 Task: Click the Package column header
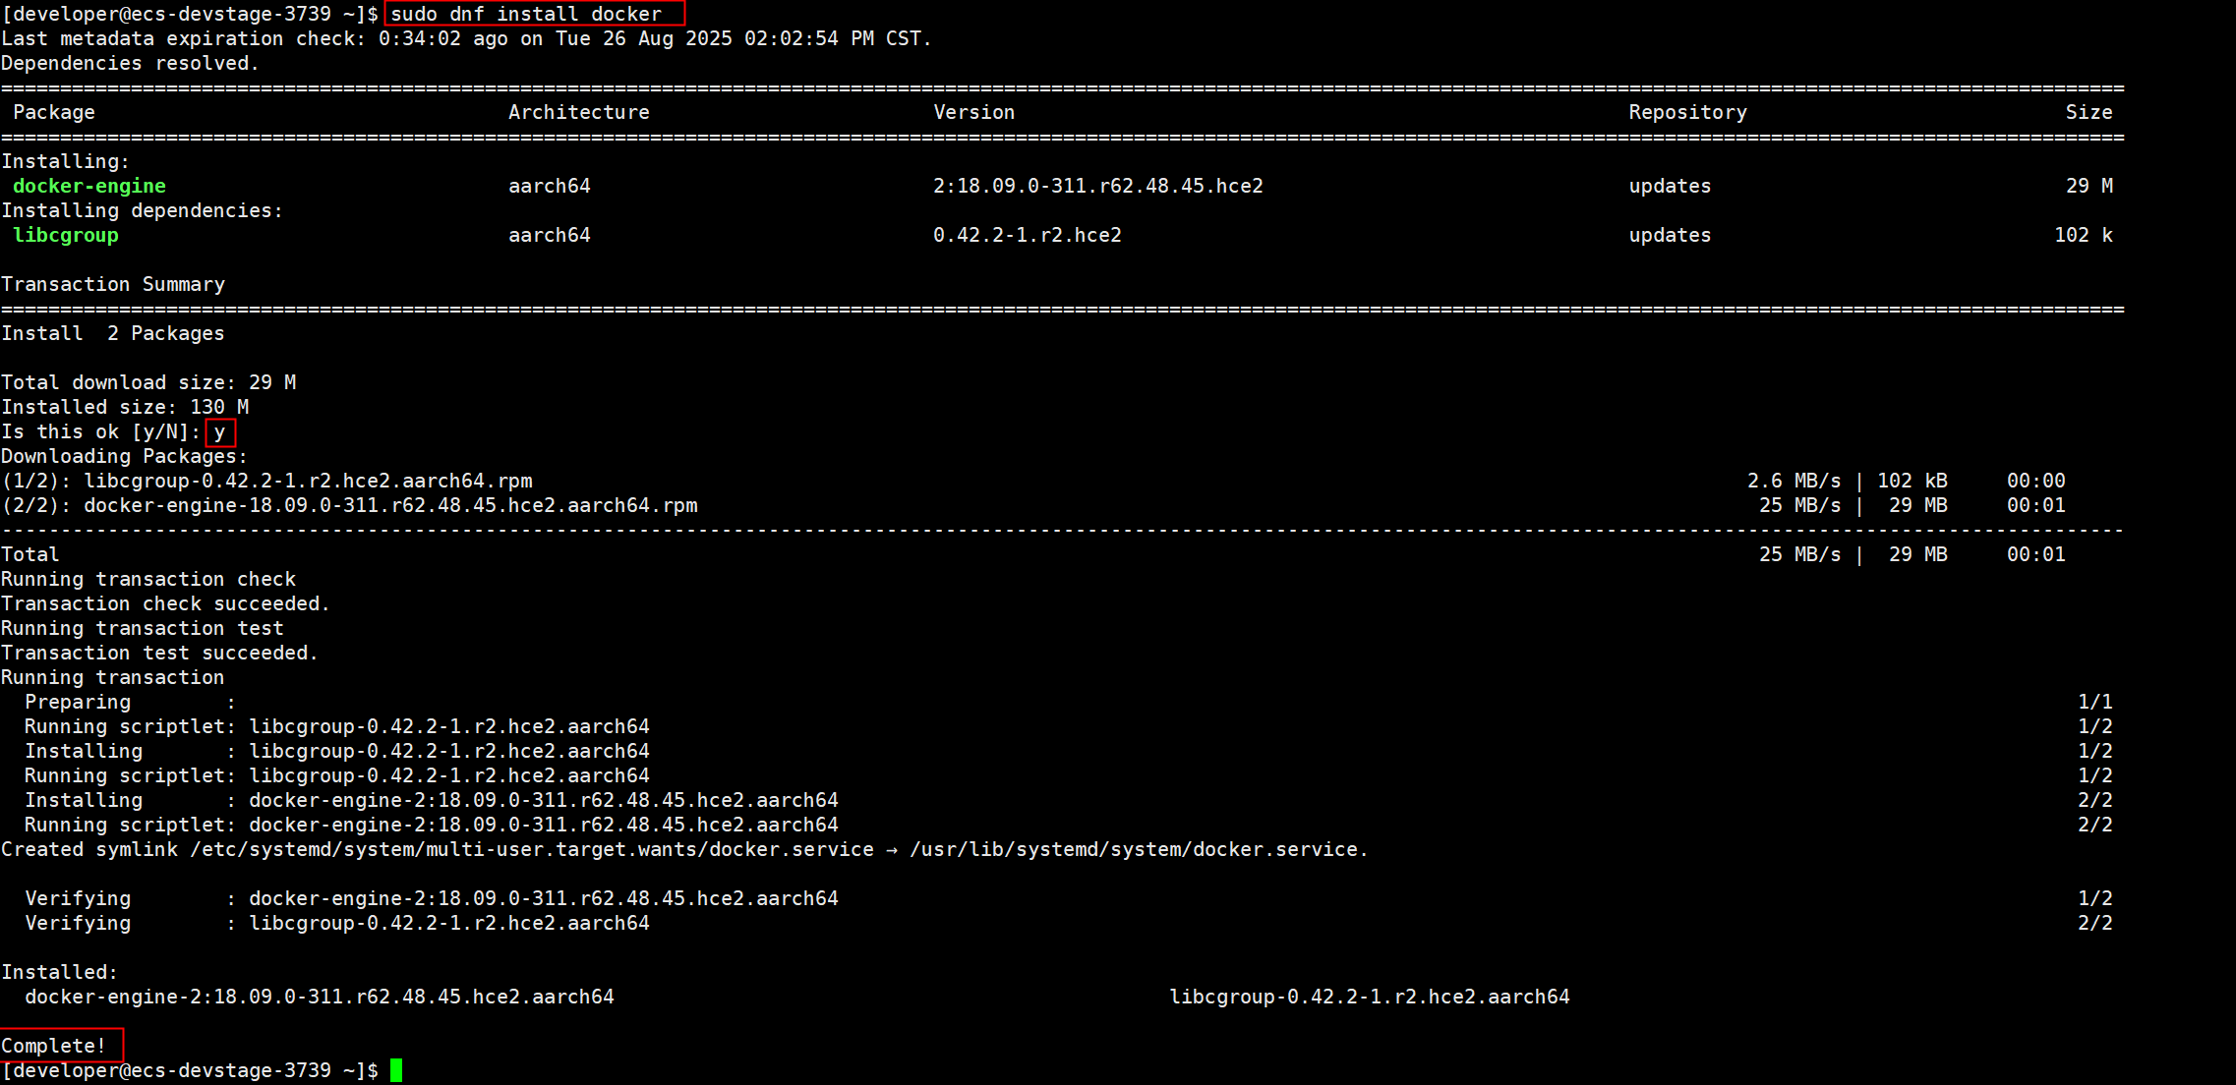tap(54, 112)
